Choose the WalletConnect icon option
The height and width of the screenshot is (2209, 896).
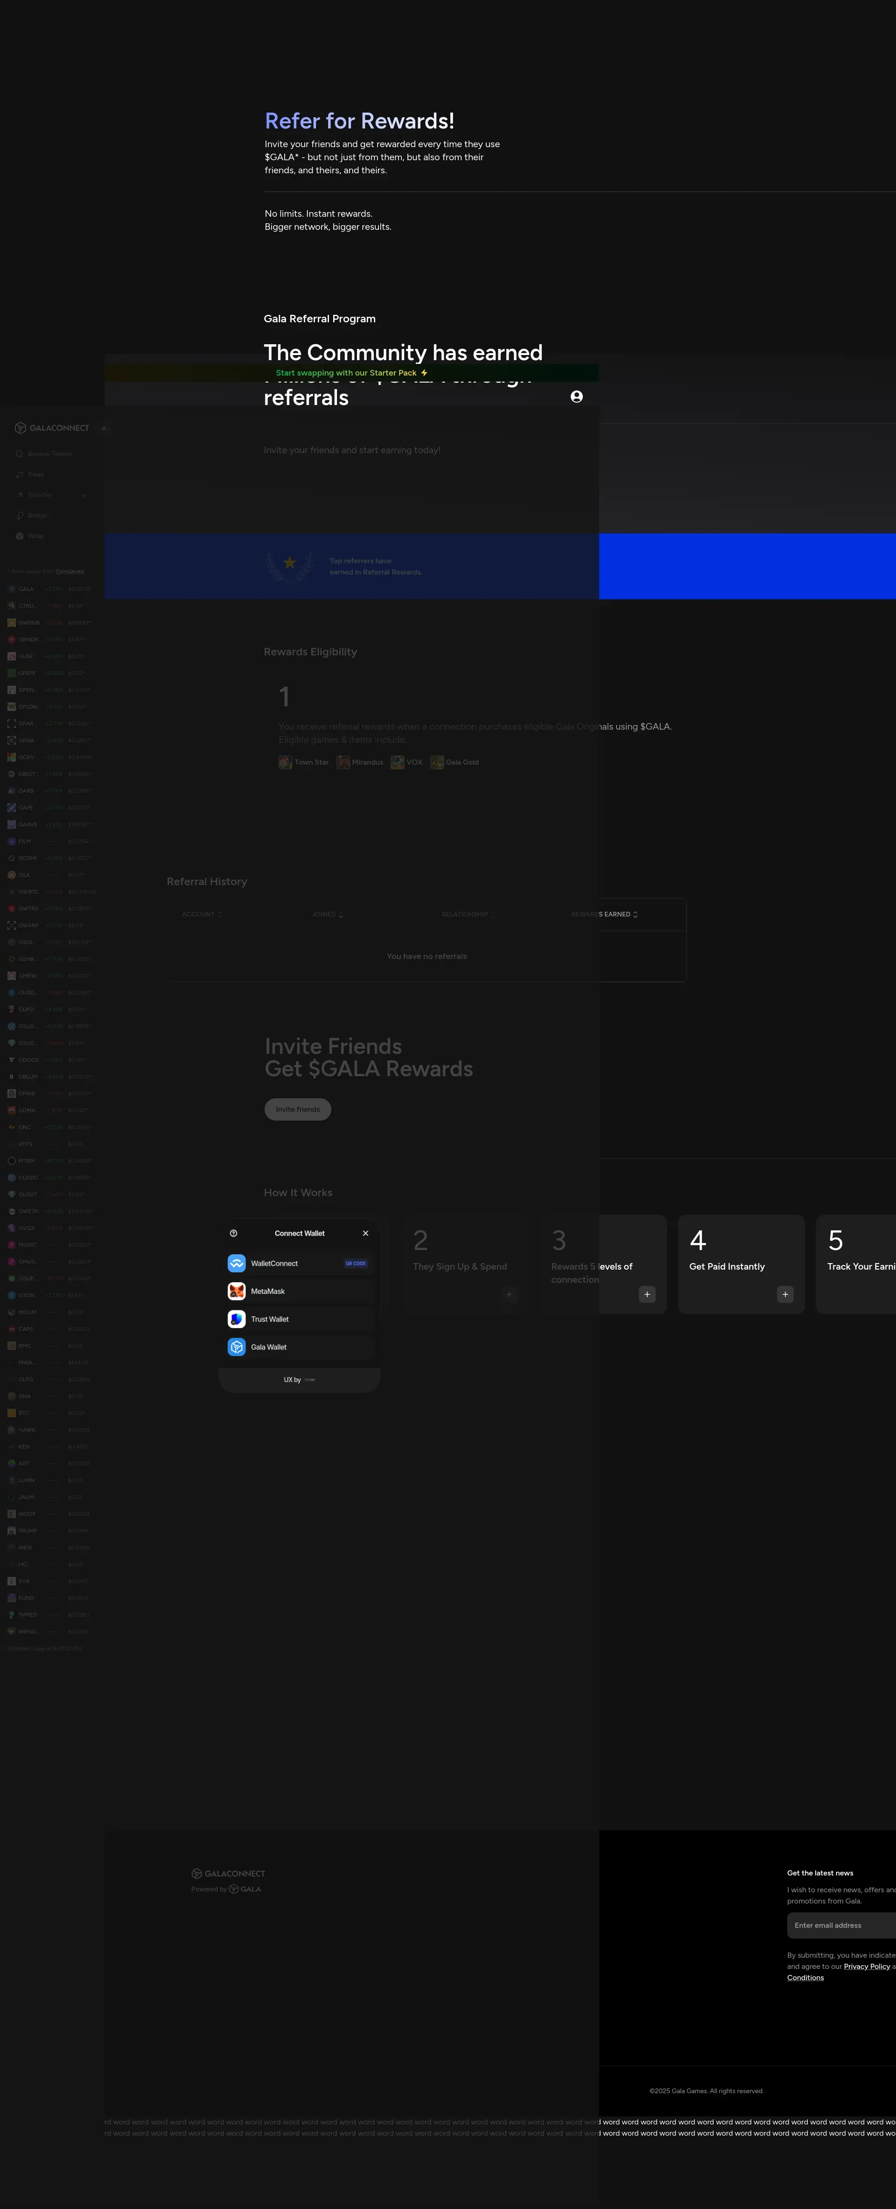tap(237, 1263)
